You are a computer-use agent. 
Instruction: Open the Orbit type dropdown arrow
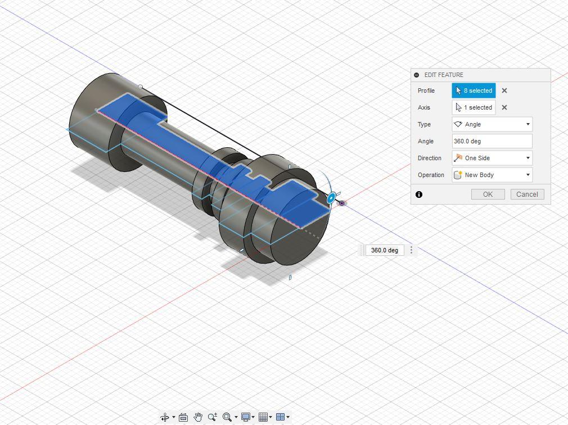pyautogui.click(x=174, y=417)
